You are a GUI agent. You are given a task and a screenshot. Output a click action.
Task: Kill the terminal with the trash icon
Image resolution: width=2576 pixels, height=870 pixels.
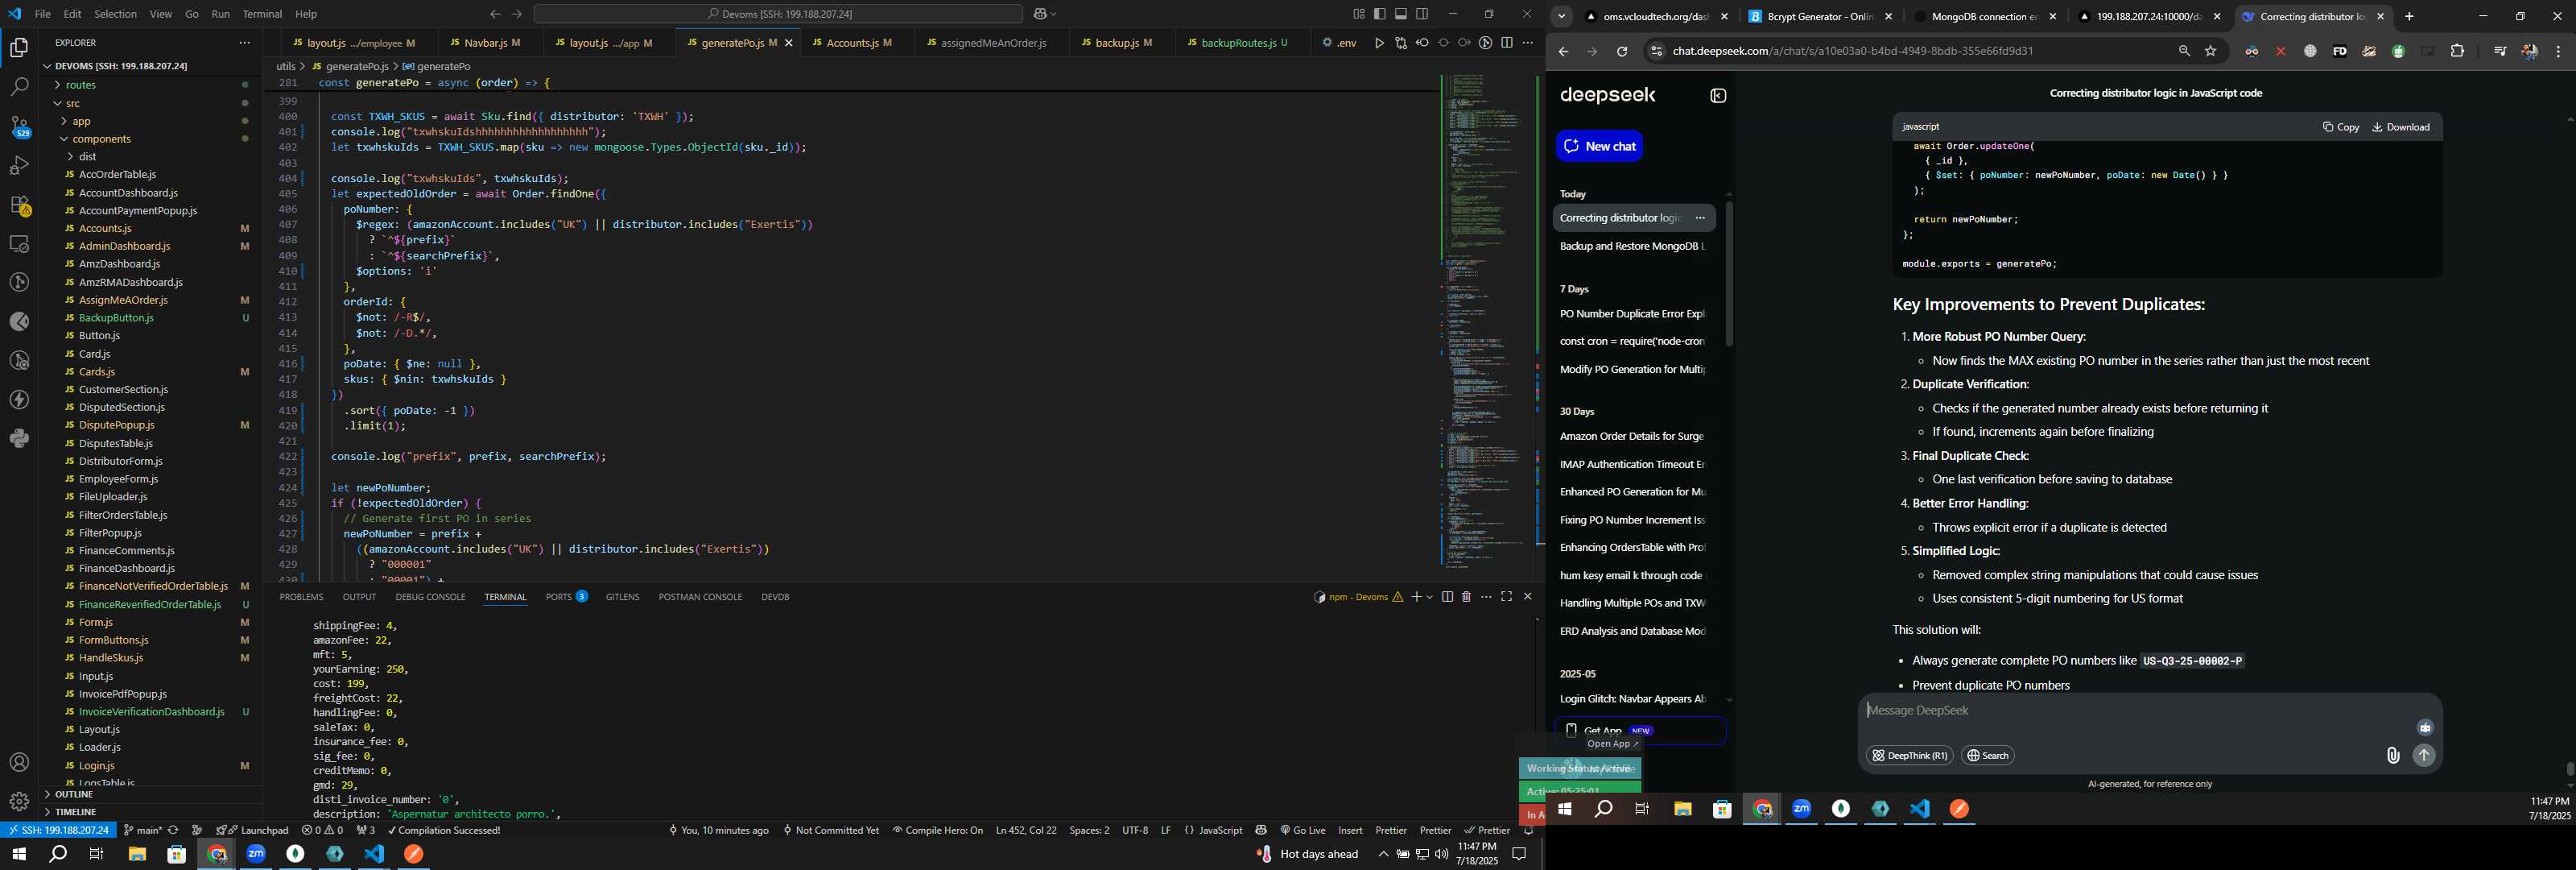[1466, 597]
